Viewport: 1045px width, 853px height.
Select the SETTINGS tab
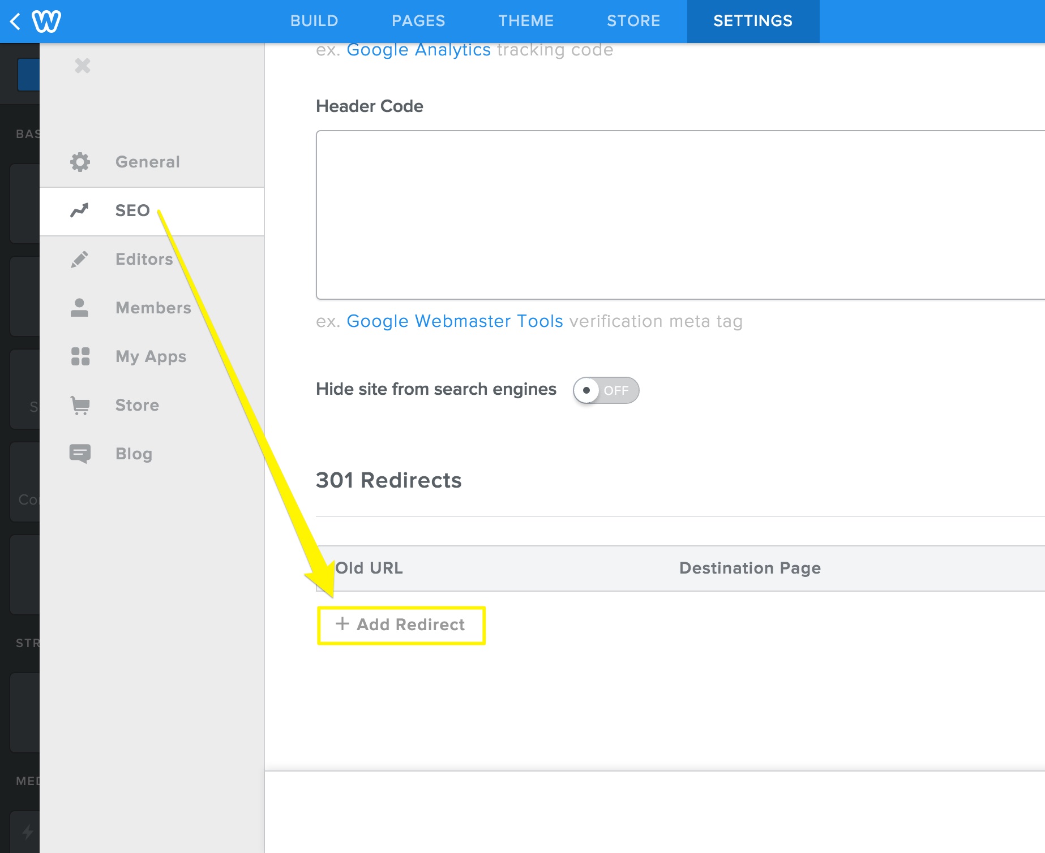point(753,21)
